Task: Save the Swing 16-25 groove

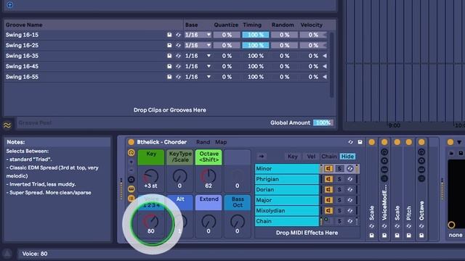Action: tap(169, 45)
